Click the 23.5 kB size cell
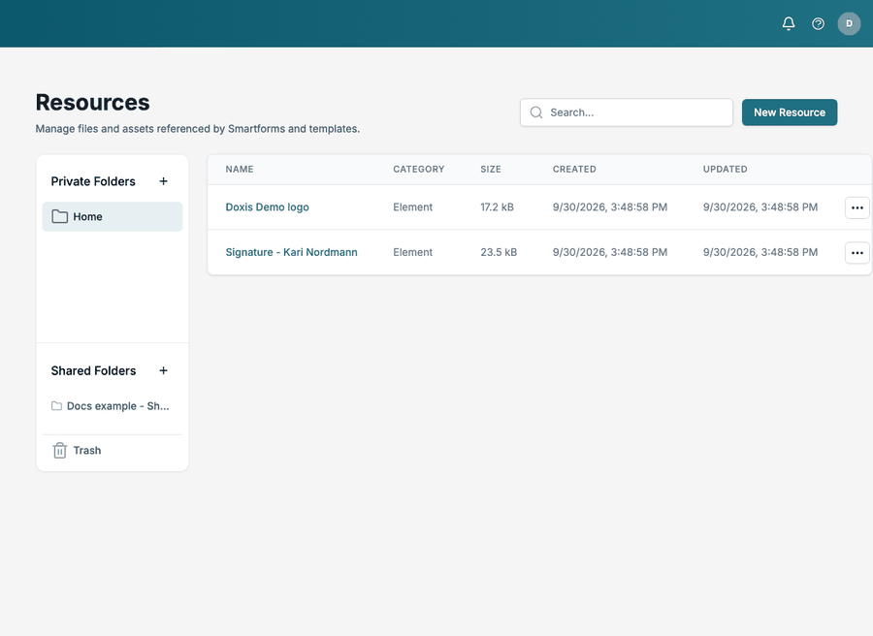 tap(499, 252)
